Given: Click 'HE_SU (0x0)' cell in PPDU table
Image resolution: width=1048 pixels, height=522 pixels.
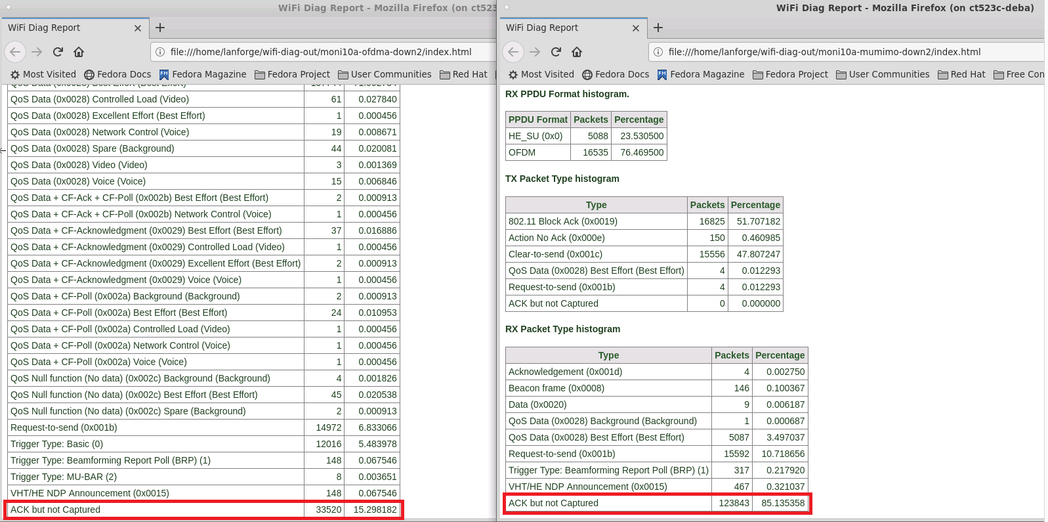Looking at the screenshot, I should click(537, 136).
